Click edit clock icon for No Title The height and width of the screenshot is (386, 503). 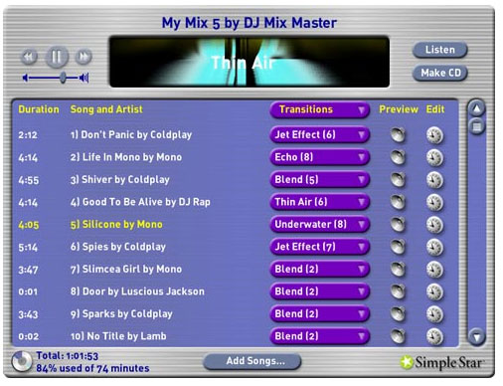[434, 337]
